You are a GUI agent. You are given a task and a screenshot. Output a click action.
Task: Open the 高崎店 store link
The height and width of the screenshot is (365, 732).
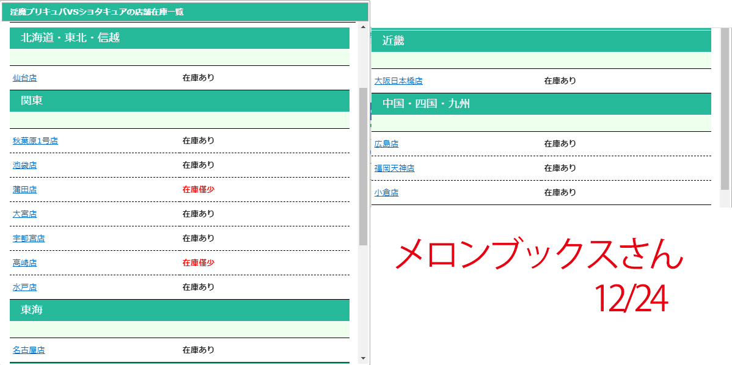point(24,263)
